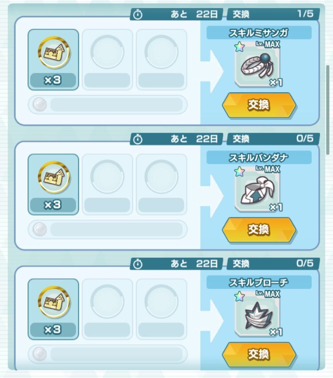Open the スキルバンダナ bandana item icon

[258, 189]
